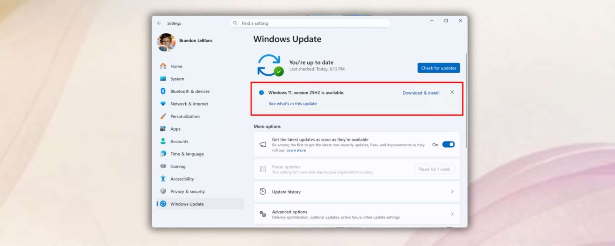
Task: Open System settings label
Action: 177,79
